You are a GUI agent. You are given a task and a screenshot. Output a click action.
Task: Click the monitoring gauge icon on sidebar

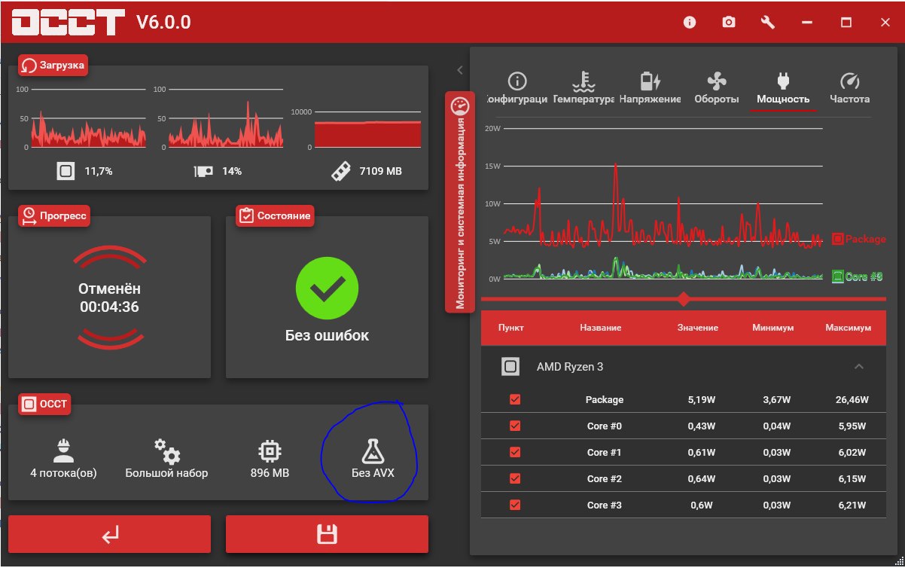point(459,106)
